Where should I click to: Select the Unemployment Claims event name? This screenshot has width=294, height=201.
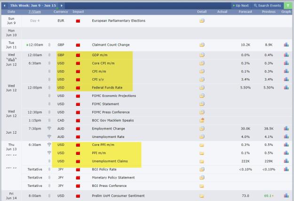(110, 161)
